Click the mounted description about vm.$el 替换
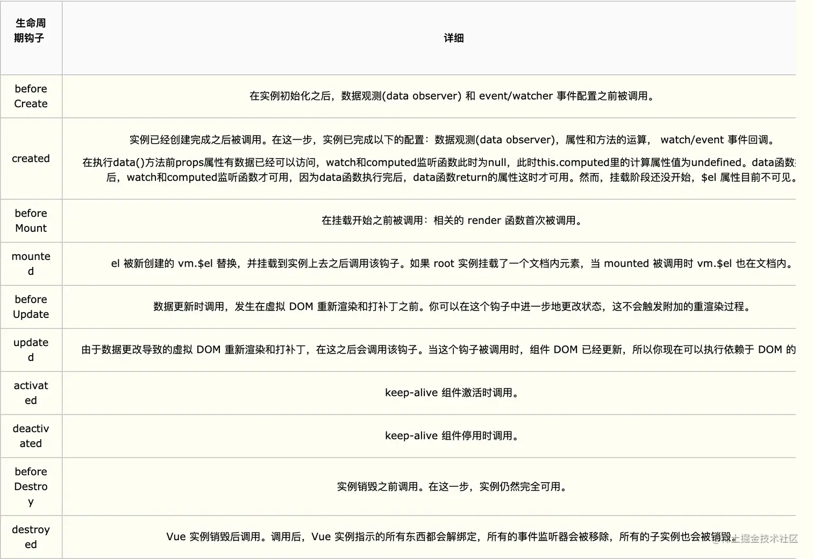Screen dimensions: 813x559 click(x=453, y=264)
